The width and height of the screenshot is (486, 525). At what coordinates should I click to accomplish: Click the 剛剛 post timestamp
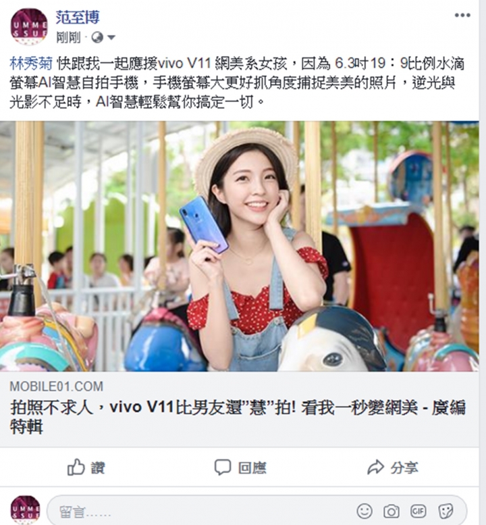(x=69, y=38)
